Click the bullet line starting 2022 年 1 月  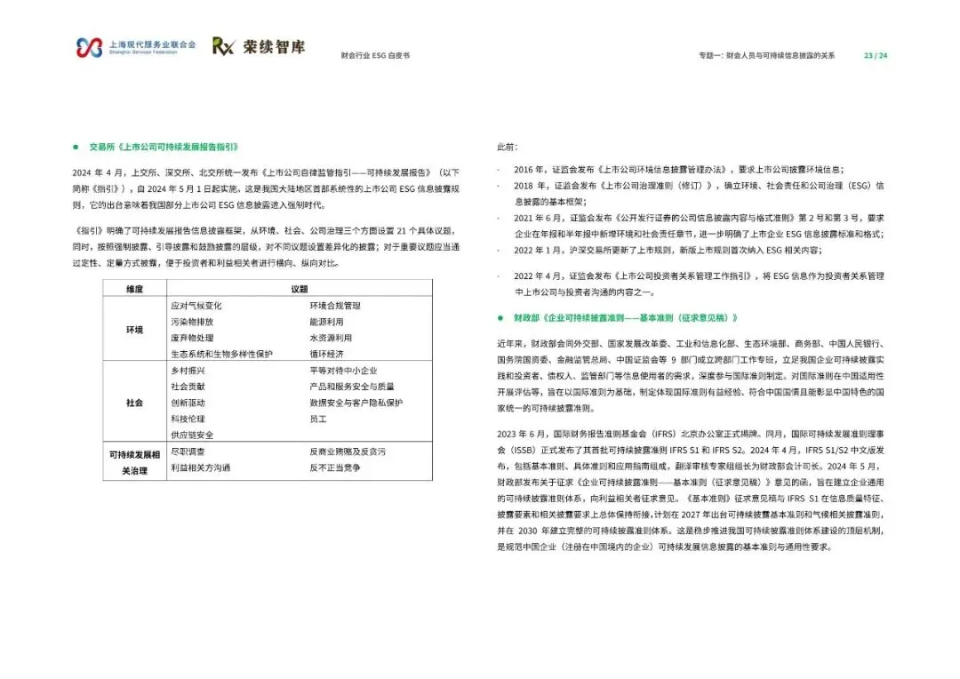pyautogui.click(x=668, y=251)
